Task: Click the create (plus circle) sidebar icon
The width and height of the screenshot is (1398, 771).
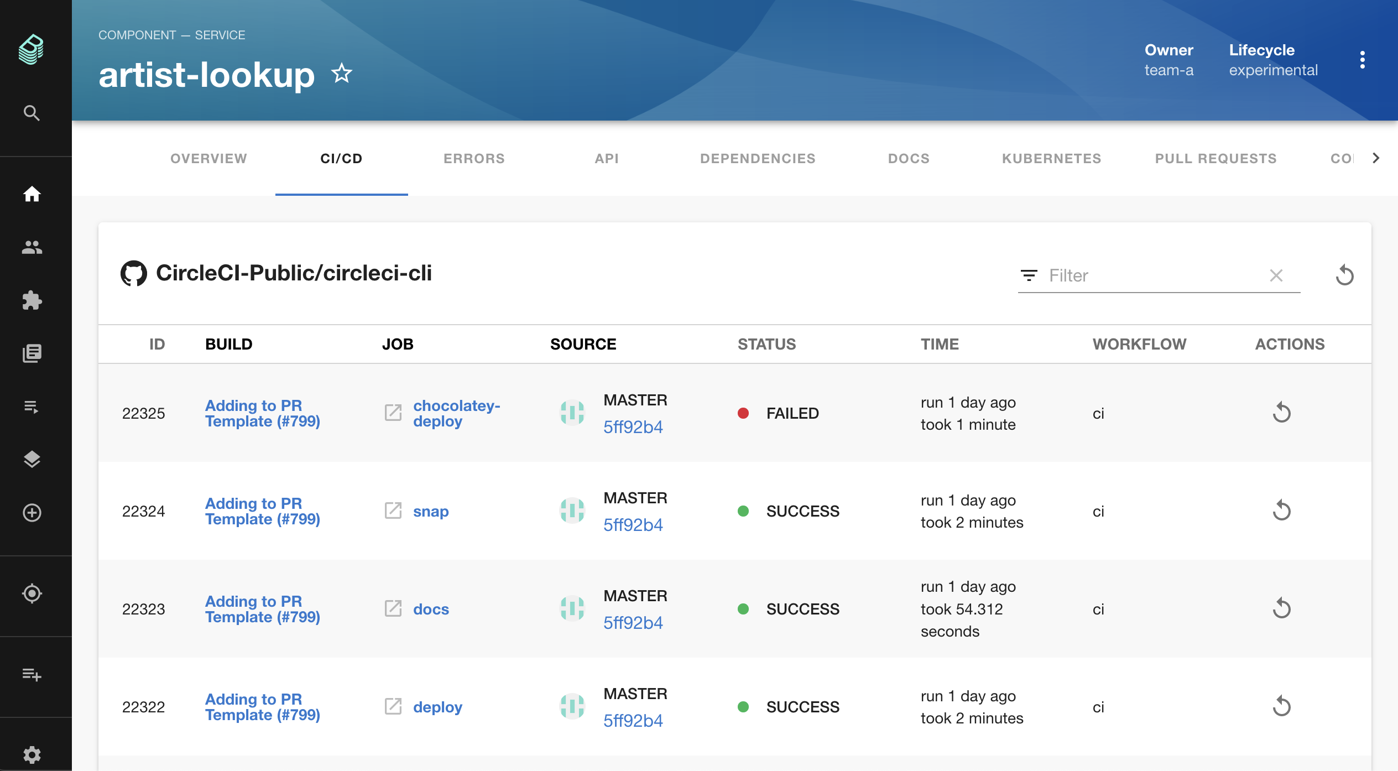Action: click(x=32, y=513)
